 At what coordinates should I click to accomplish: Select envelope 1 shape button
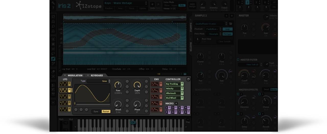pyautogui.click(x=155, y=84)
